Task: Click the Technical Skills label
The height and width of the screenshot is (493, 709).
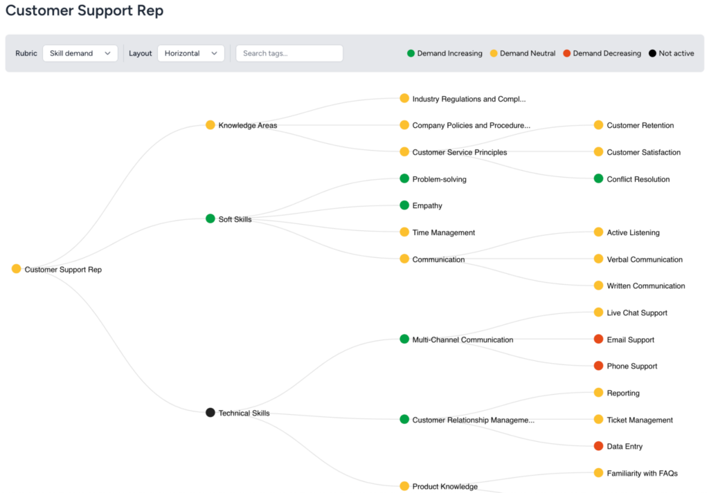Action: click(x=244, y=413)
